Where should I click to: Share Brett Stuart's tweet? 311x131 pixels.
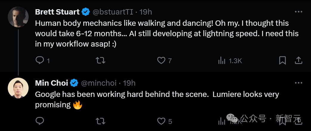(298, 60)
